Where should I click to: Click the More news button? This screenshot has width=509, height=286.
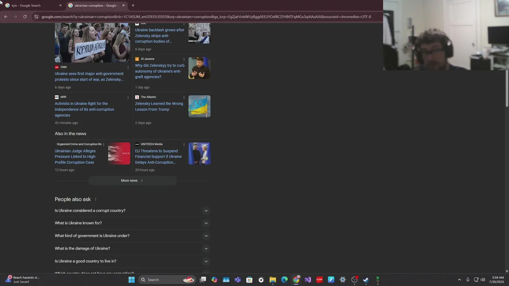[132, 181]
